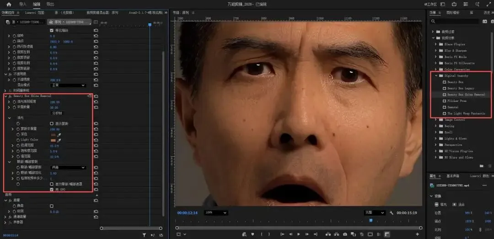Click the Add Marker icon below monitor
Image resolution: width=494 pixels, height=239 pixels.
252,234
